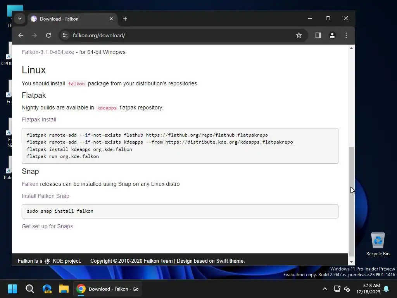Close the Download - Falkon tab
Viewport: 397px width, 298px height.
click(x=111, y=19)
